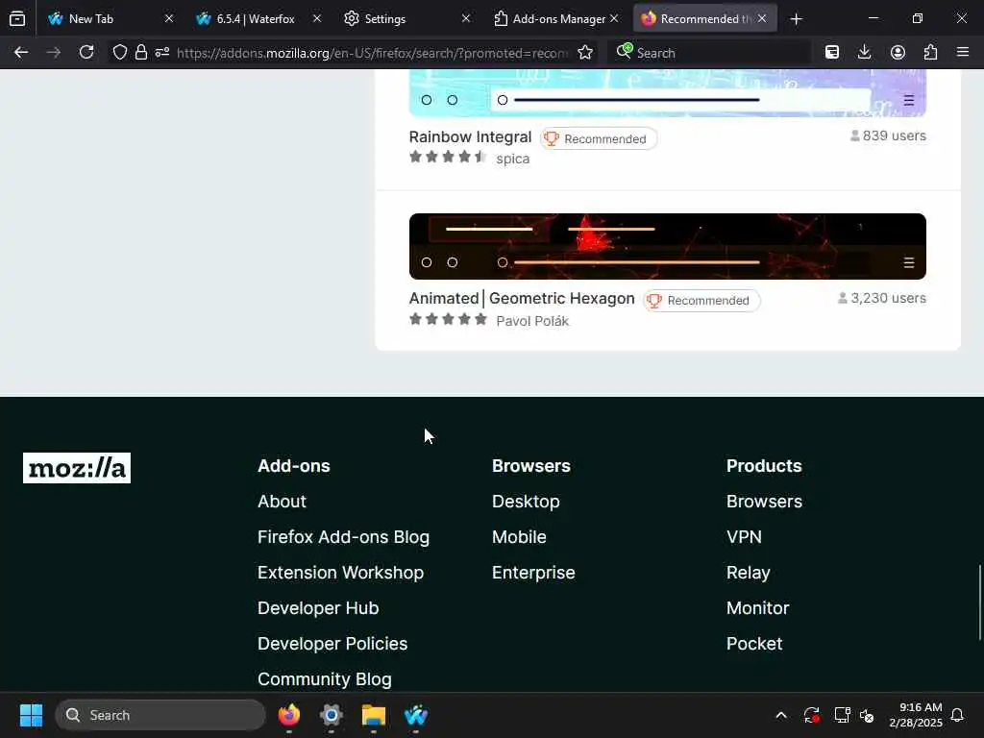Viewport: 984px width, 738px height.
Task: Click the page vertical scrollbar thumb
Action: pos(979,603)
